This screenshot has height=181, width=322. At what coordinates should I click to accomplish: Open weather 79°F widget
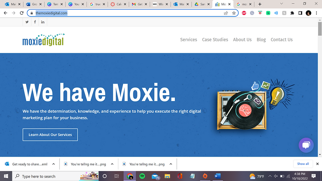tap(257, 176)
